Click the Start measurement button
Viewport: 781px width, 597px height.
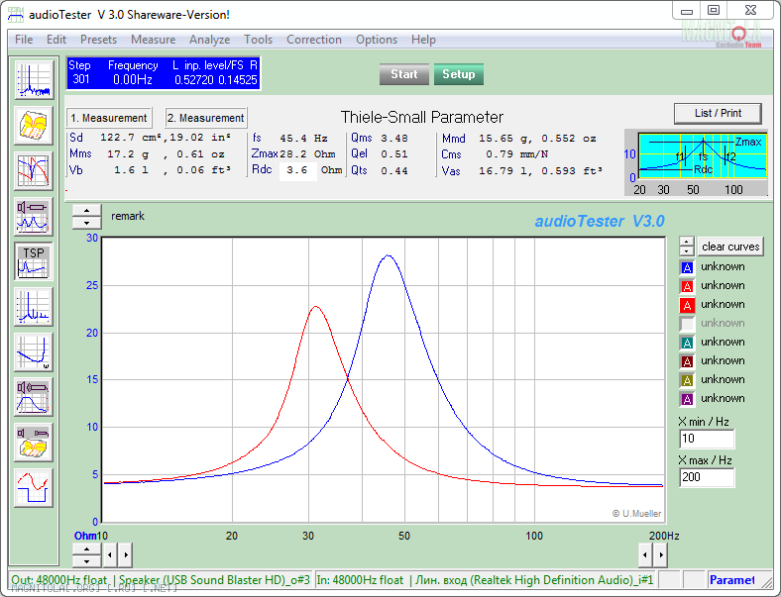tap(404, 74)
